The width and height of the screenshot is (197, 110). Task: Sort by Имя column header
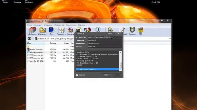36,43
